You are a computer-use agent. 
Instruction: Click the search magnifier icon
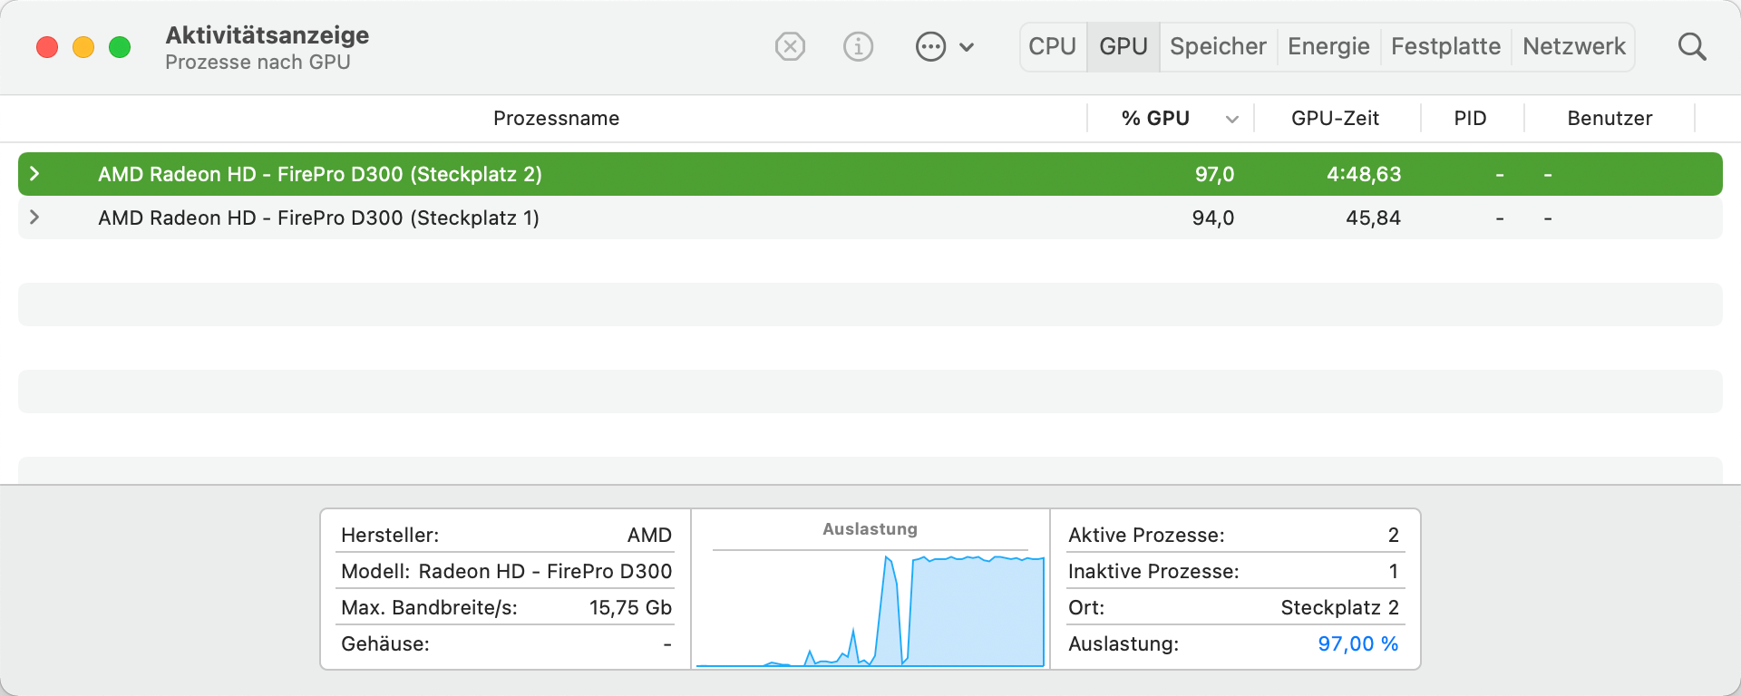click(x=1691, y=46)
